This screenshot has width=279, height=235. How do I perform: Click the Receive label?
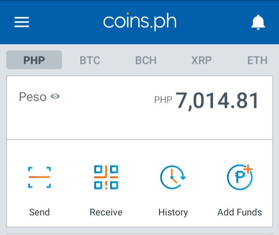pyautogui.click(x=106, y=212)
